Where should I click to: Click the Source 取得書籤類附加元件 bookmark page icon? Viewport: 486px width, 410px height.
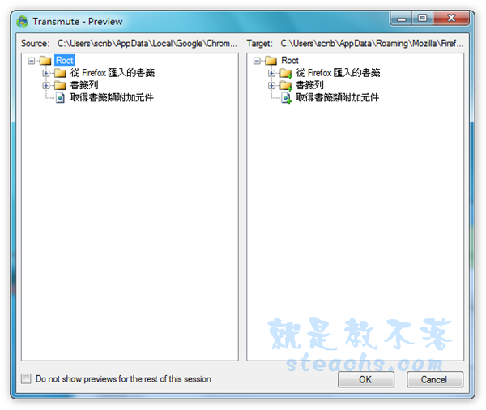click(x=60, y=98)
